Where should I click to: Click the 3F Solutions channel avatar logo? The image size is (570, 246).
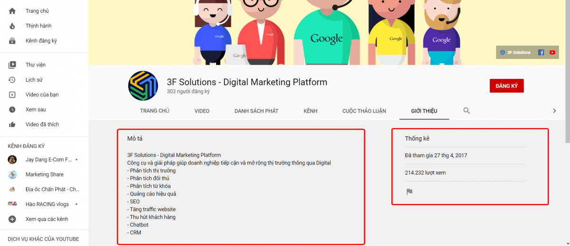pos(143,86)
